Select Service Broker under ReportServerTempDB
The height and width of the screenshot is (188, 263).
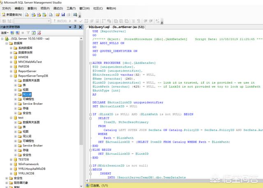click(x=33, y=104)
